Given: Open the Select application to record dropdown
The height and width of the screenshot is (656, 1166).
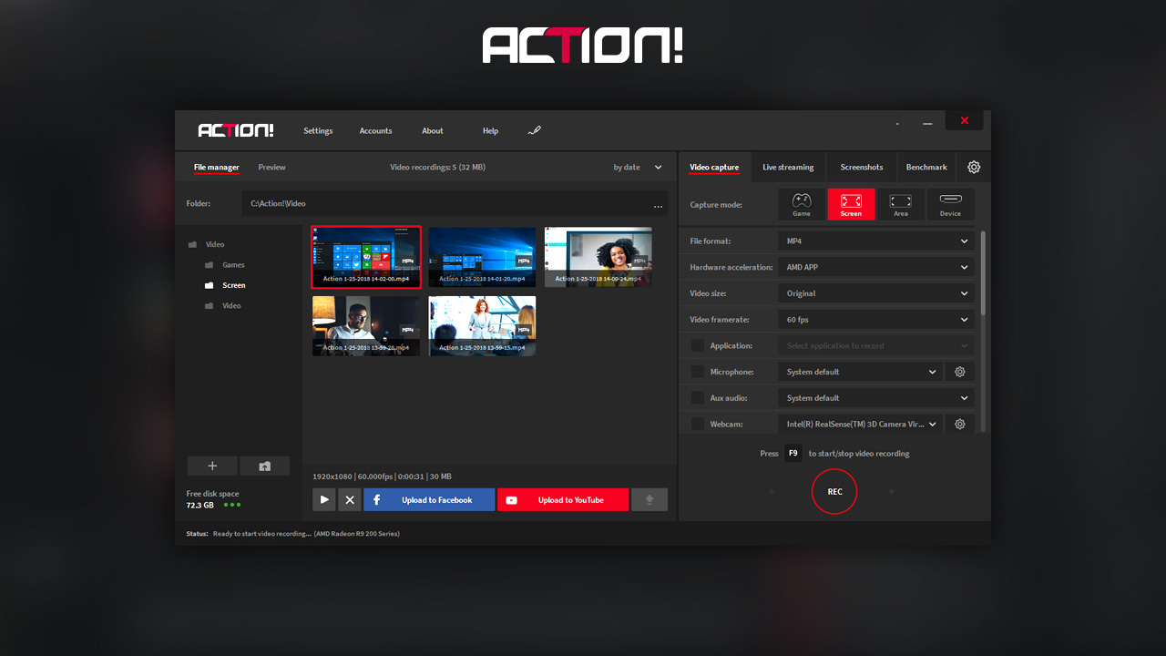Looking at the screenshot, I should pos(876,345).
